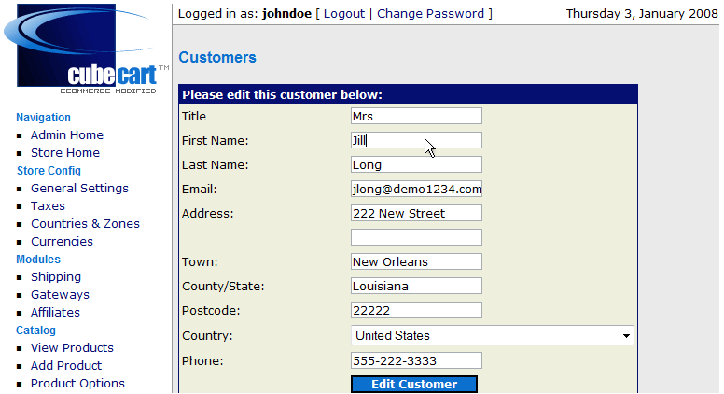The width and height of the screenshot is (724, 394).
Task: Go to Affiliates module
Action: click(x=55, y=313)
